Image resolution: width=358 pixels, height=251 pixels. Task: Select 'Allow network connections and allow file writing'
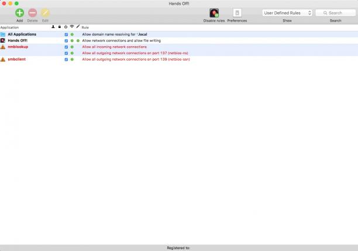[x=122, y=40]
